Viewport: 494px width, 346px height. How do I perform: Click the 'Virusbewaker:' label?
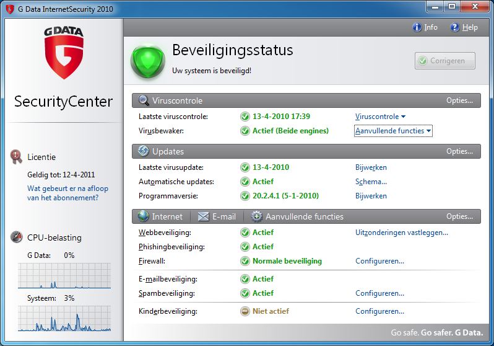[161, 131]
